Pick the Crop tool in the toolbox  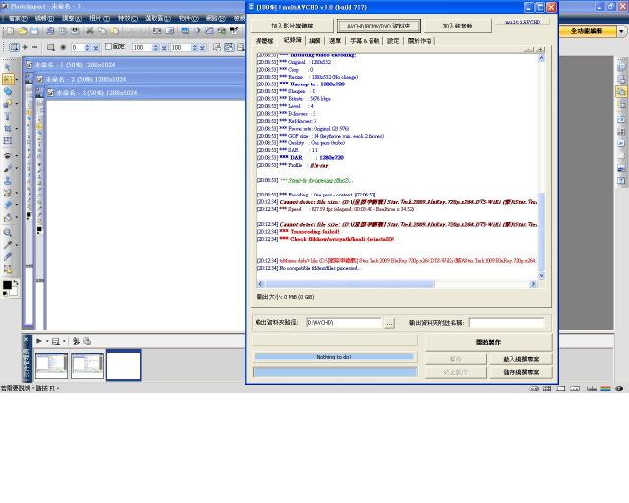(8, 129)
